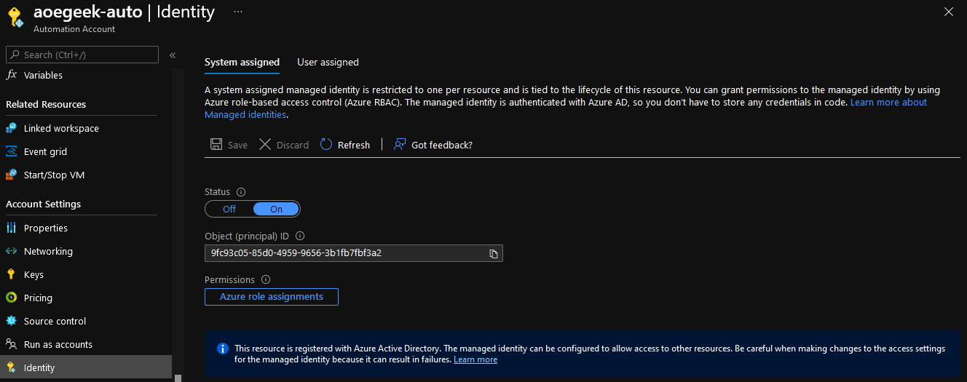967x382 pixels.
Task: Click the Pricing circle icon
Action: click(x=11, y=298)
